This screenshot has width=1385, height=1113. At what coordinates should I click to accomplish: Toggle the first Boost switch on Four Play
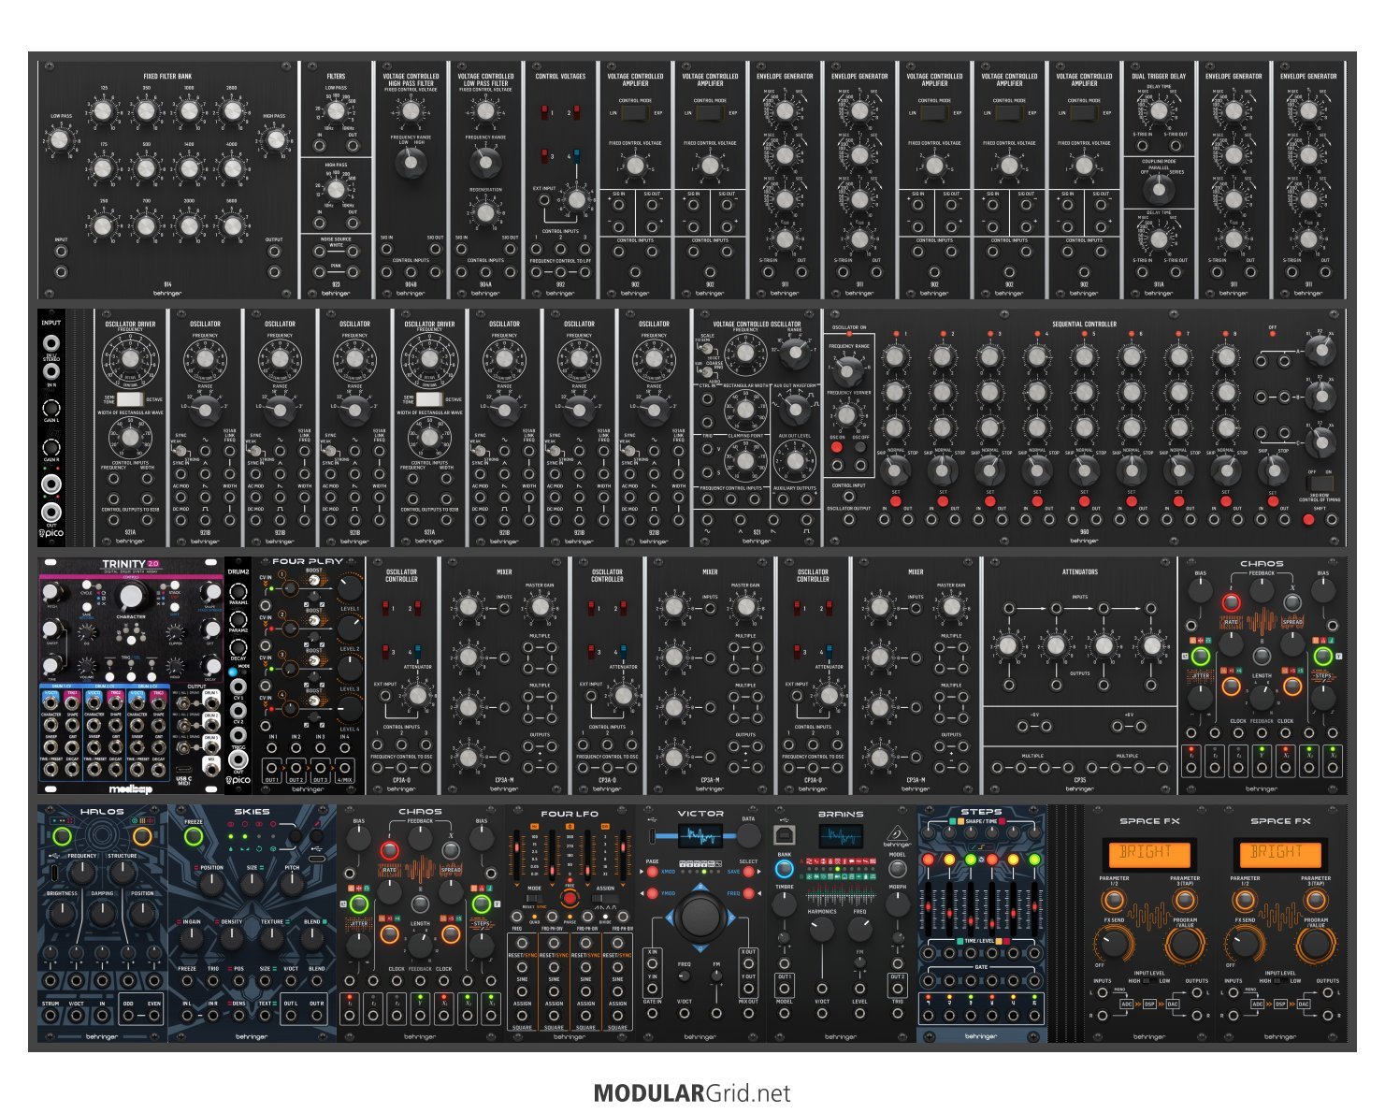(x=314, y=580)
